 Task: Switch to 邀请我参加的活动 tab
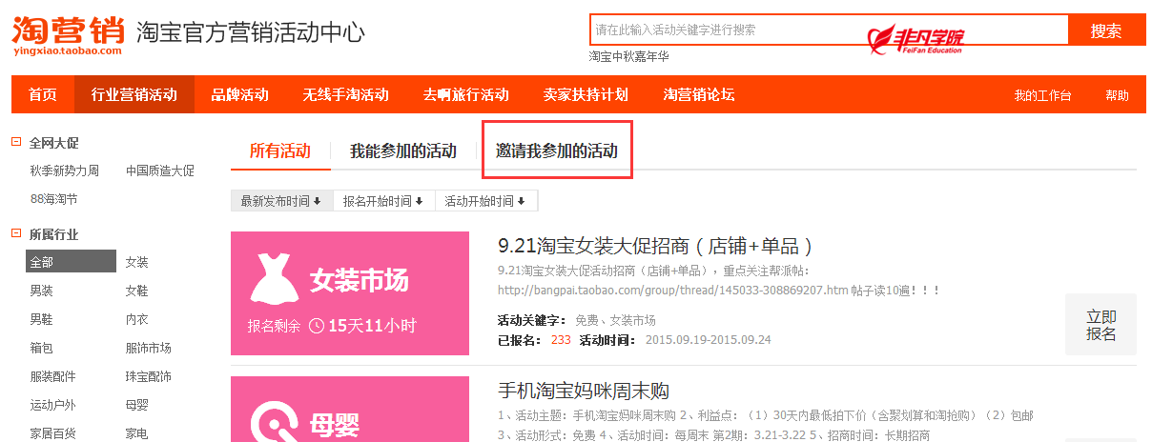point(557,151)
